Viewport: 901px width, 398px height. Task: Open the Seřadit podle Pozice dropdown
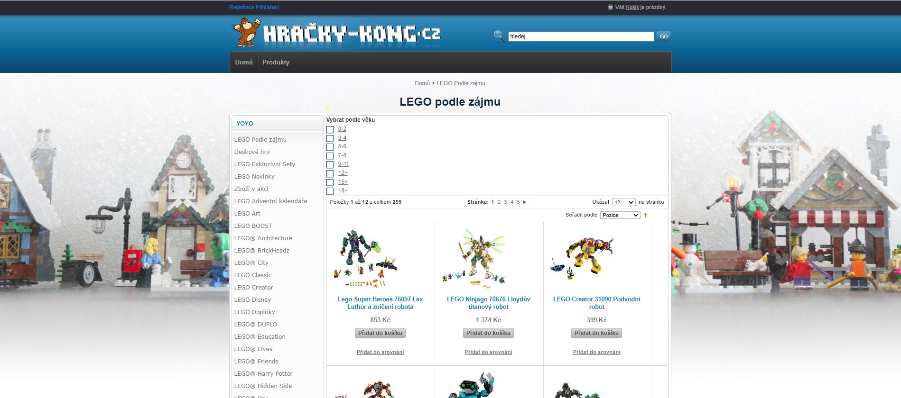click(620, 215)
